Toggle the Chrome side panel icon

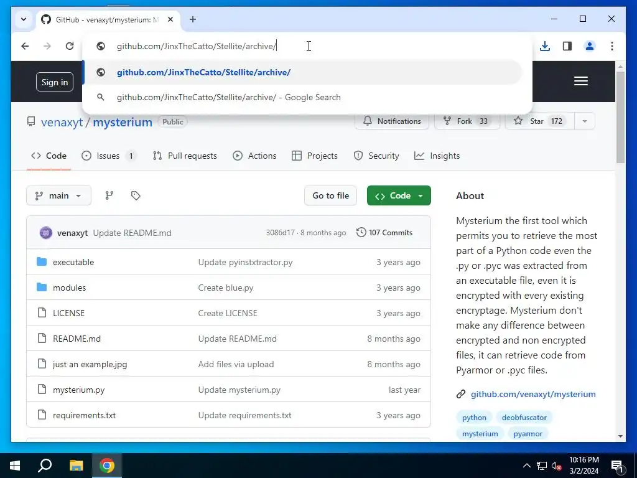(567, 46)
